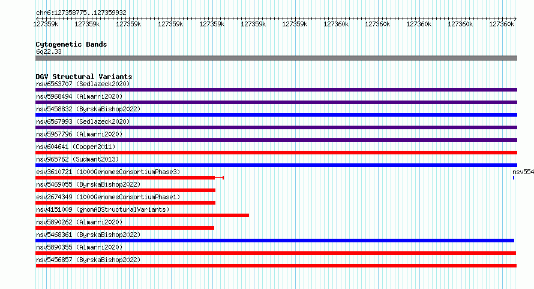The width and height of the screenshot is (534, 289).
Task: Open variant nsv6563707 (Sedlazeck2020) label
Action: 83,84
